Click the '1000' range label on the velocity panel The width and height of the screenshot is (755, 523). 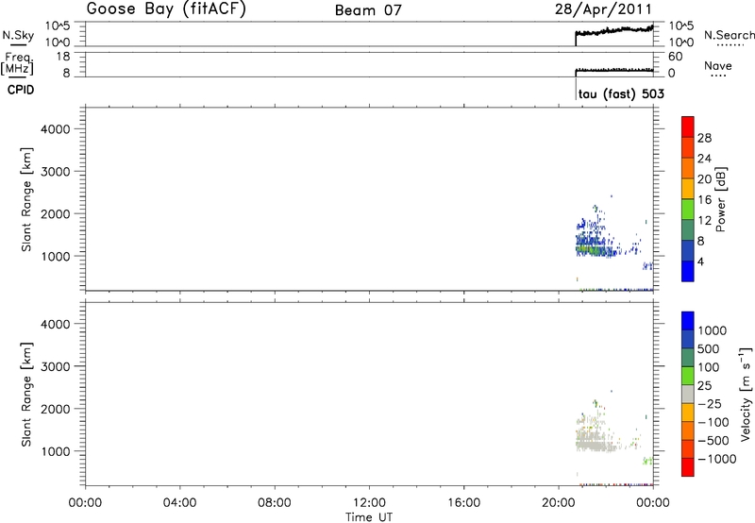(x=56, y=451)
